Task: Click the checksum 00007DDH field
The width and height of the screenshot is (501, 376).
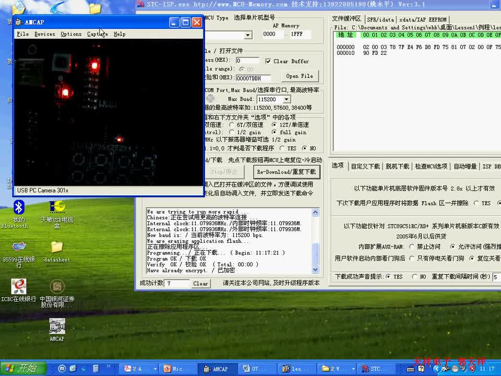Action: (x=254, y=78)
